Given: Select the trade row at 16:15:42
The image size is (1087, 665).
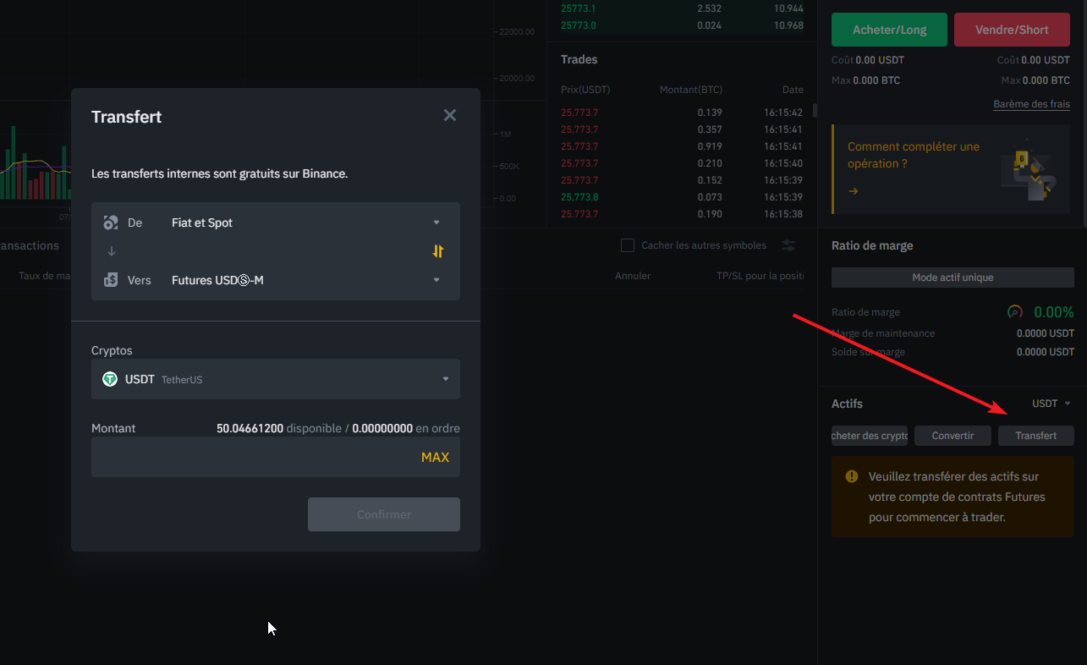Looking at the screenshot, I should pyautogui.click(x=682, y=113).
